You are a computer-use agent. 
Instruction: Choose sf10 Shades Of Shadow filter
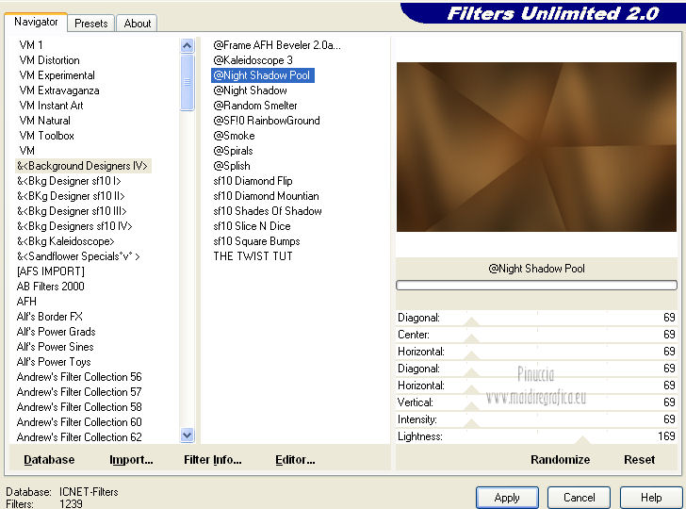tap(268, 211)
